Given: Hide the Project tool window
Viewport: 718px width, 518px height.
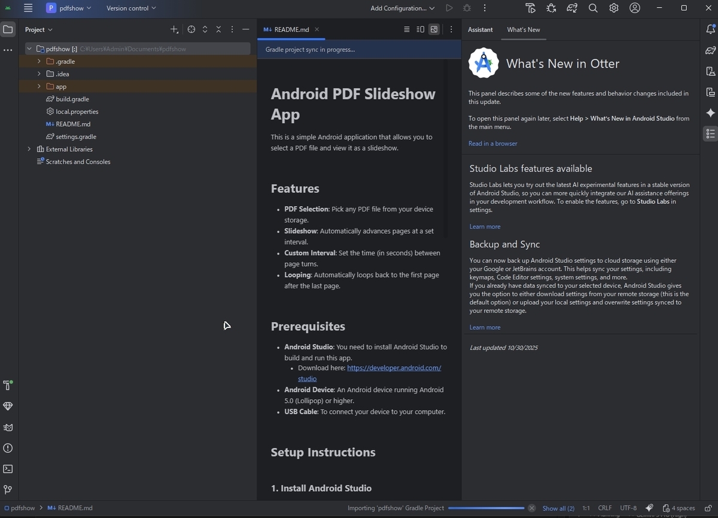Looking at the screenshot, I should [246, 29].
